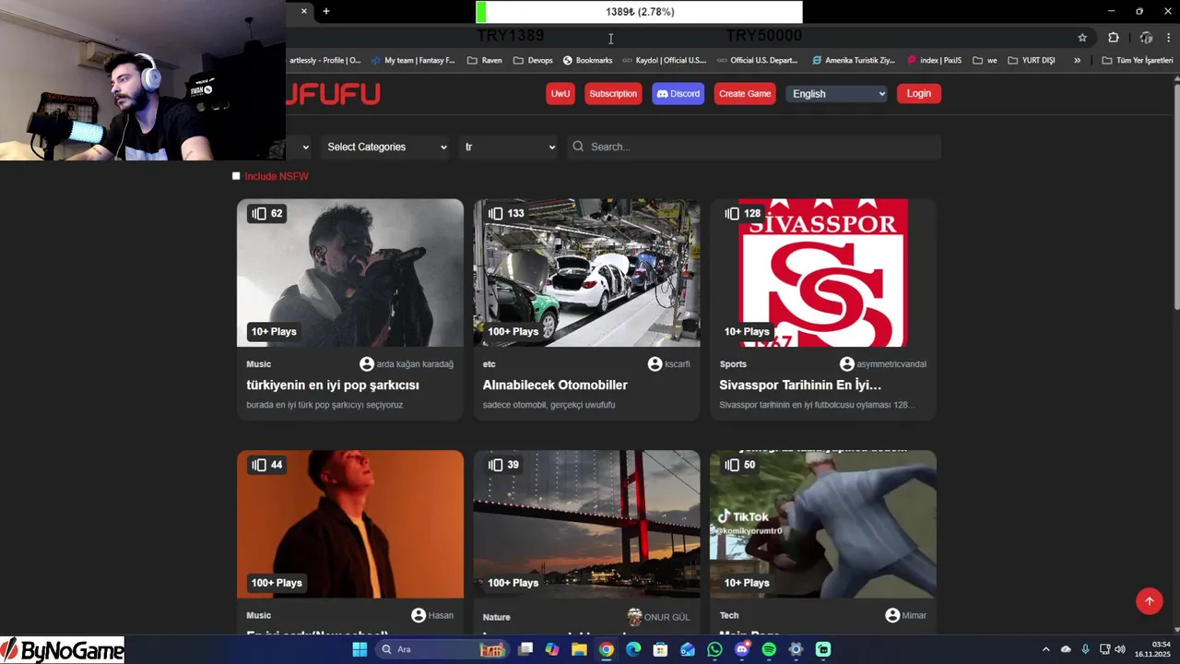1180x664 pixels.
Task: Click author Mimar avatar icon
Action: pyautogui.click(x=892, y=615)
